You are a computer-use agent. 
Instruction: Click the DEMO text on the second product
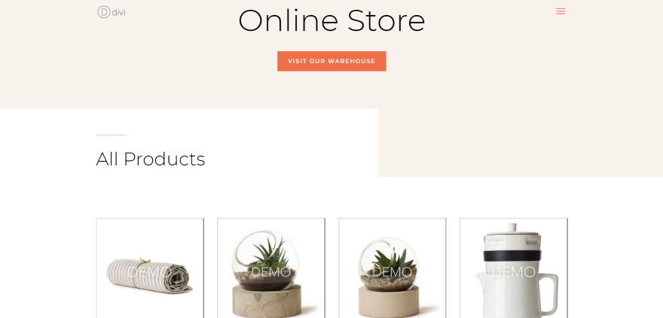[271, 272]
